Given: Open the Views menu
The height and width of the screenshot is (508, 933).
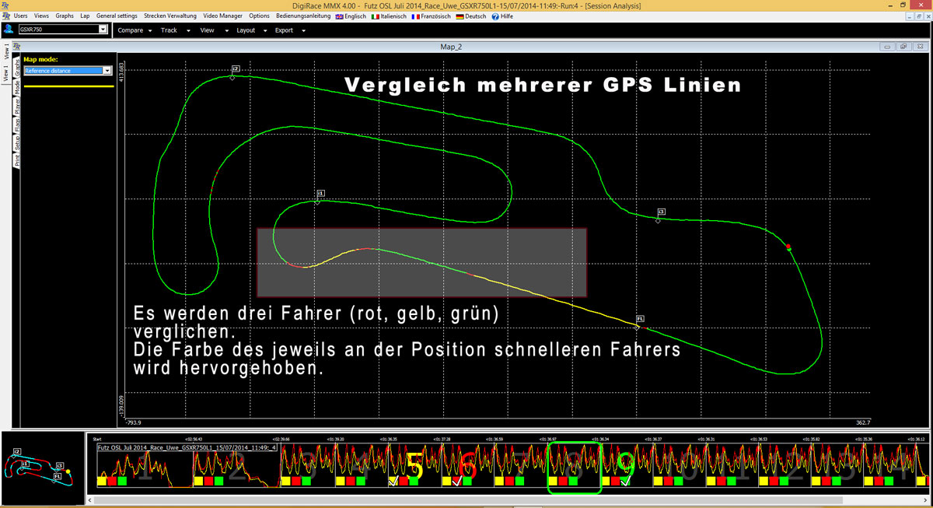Looking at the screenshot, I should [x=41, y=16].
